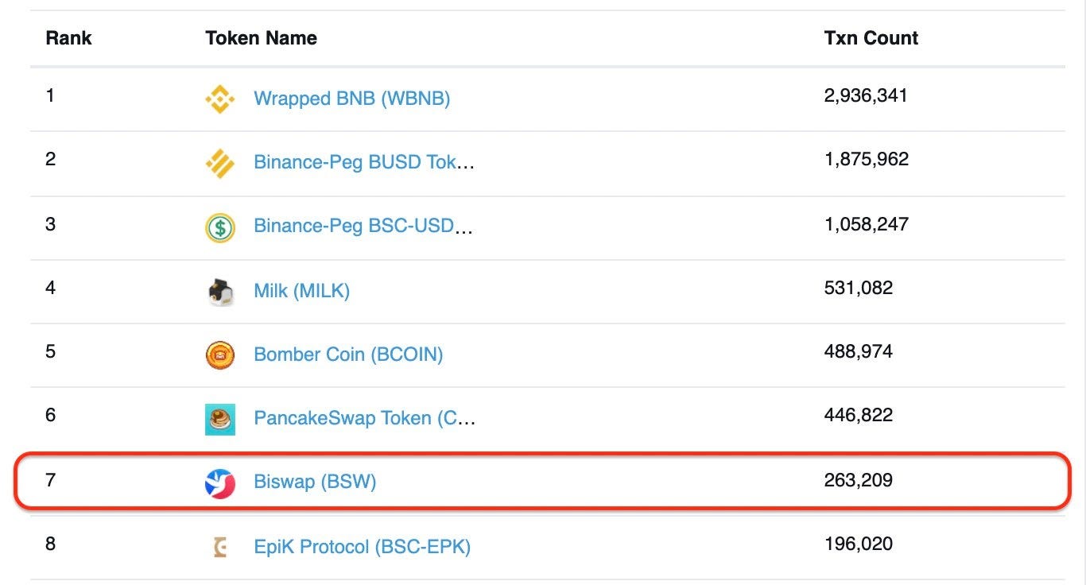Screen dimensions: 1086x585
Task: Select the 263,209 transaction count for Biswap
Action: [858, 480]
